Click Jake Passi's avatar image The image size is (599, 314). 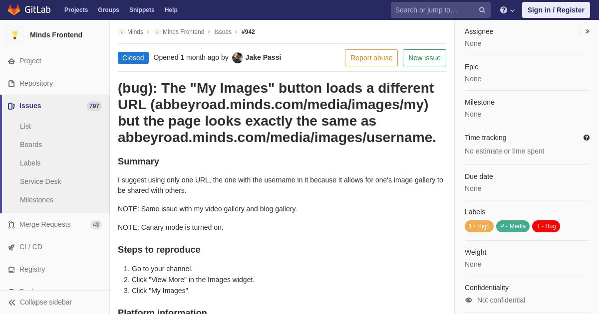pyautogui.click(x=238, y=58)
